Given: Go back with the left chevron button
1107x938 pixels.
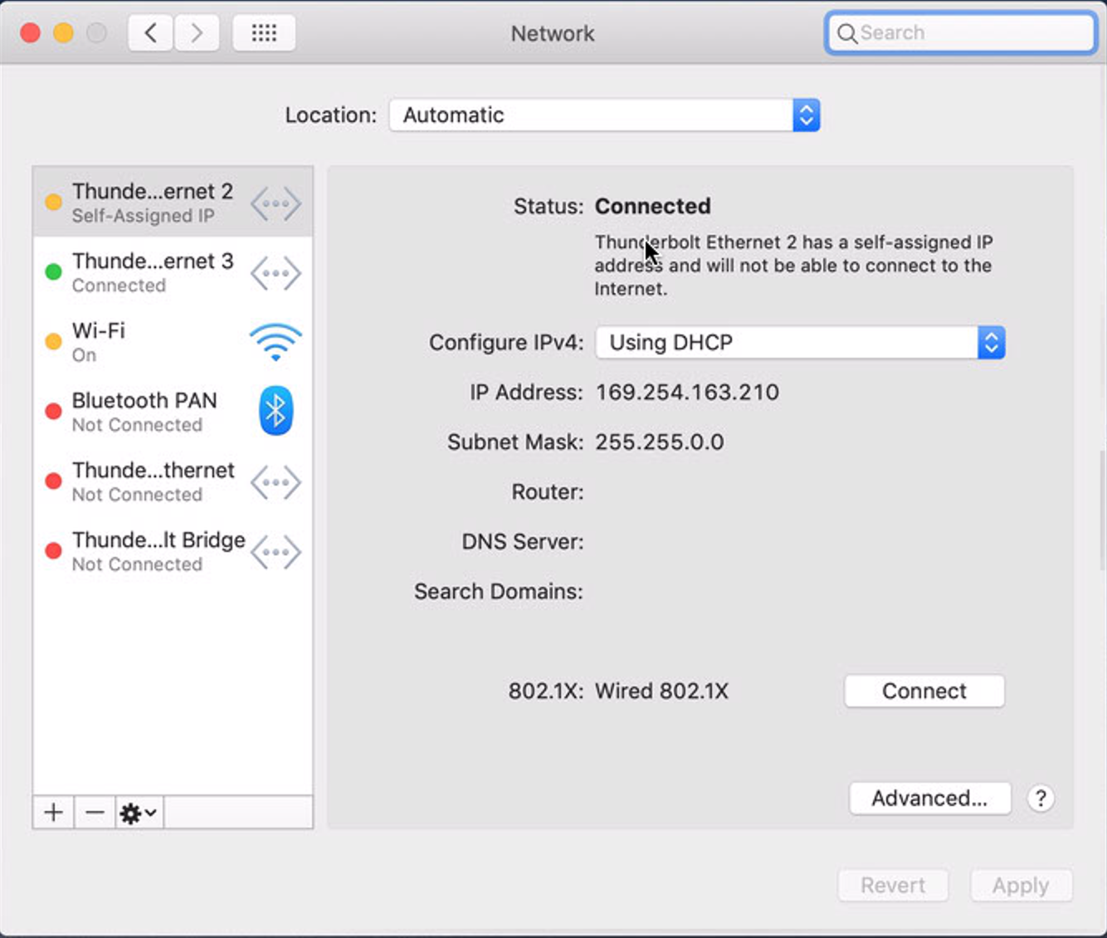Looking at the screenshot, I should pos(151,33).
